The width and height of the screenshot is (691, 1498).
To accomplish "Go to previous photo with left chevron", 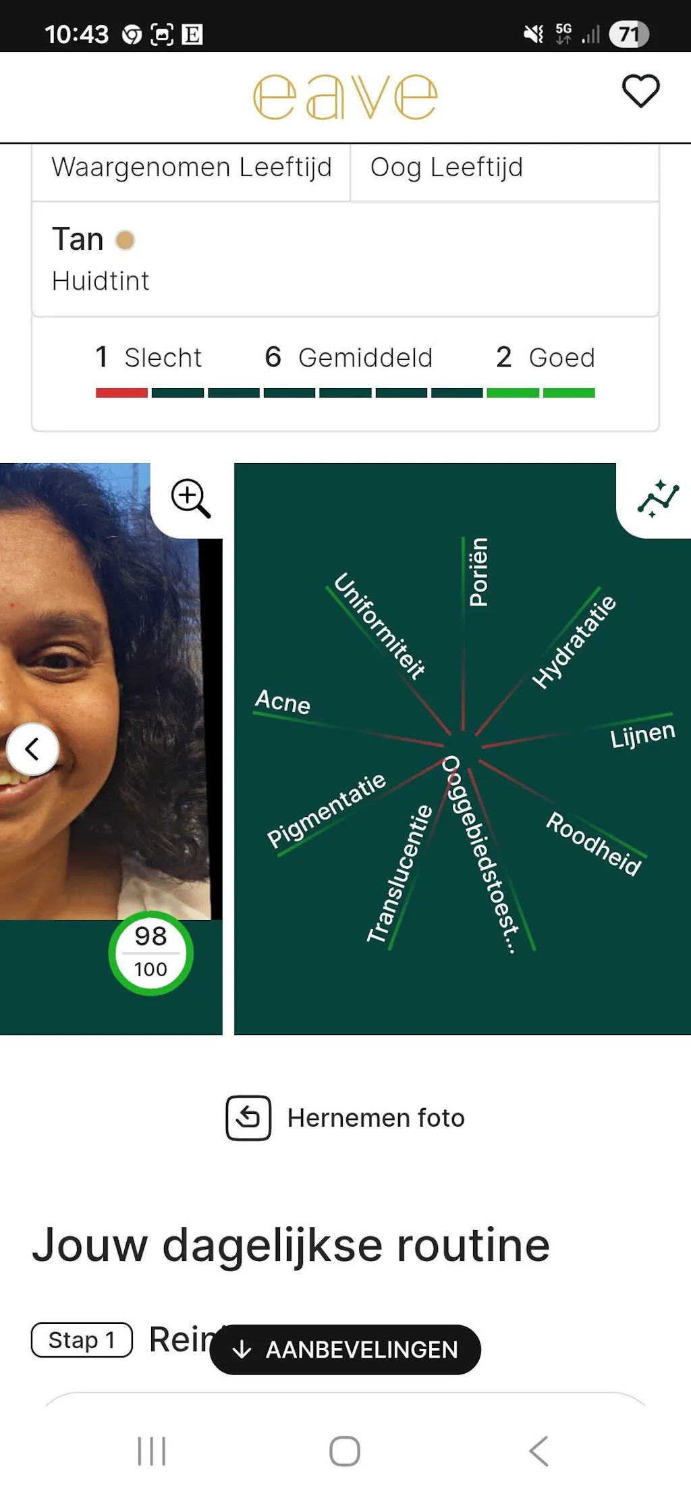I will (x=32, y=749).
